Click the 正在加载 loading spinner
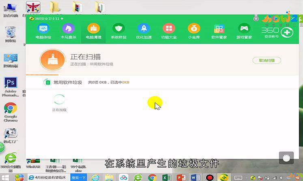This screenshot has width=303, height=181. point(59,99)
